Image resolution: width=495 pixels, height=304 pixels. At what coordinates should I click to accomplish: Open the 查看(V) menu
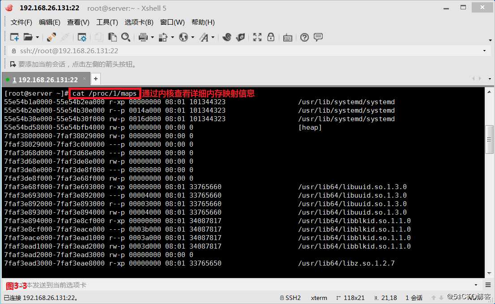click(78, 22)
